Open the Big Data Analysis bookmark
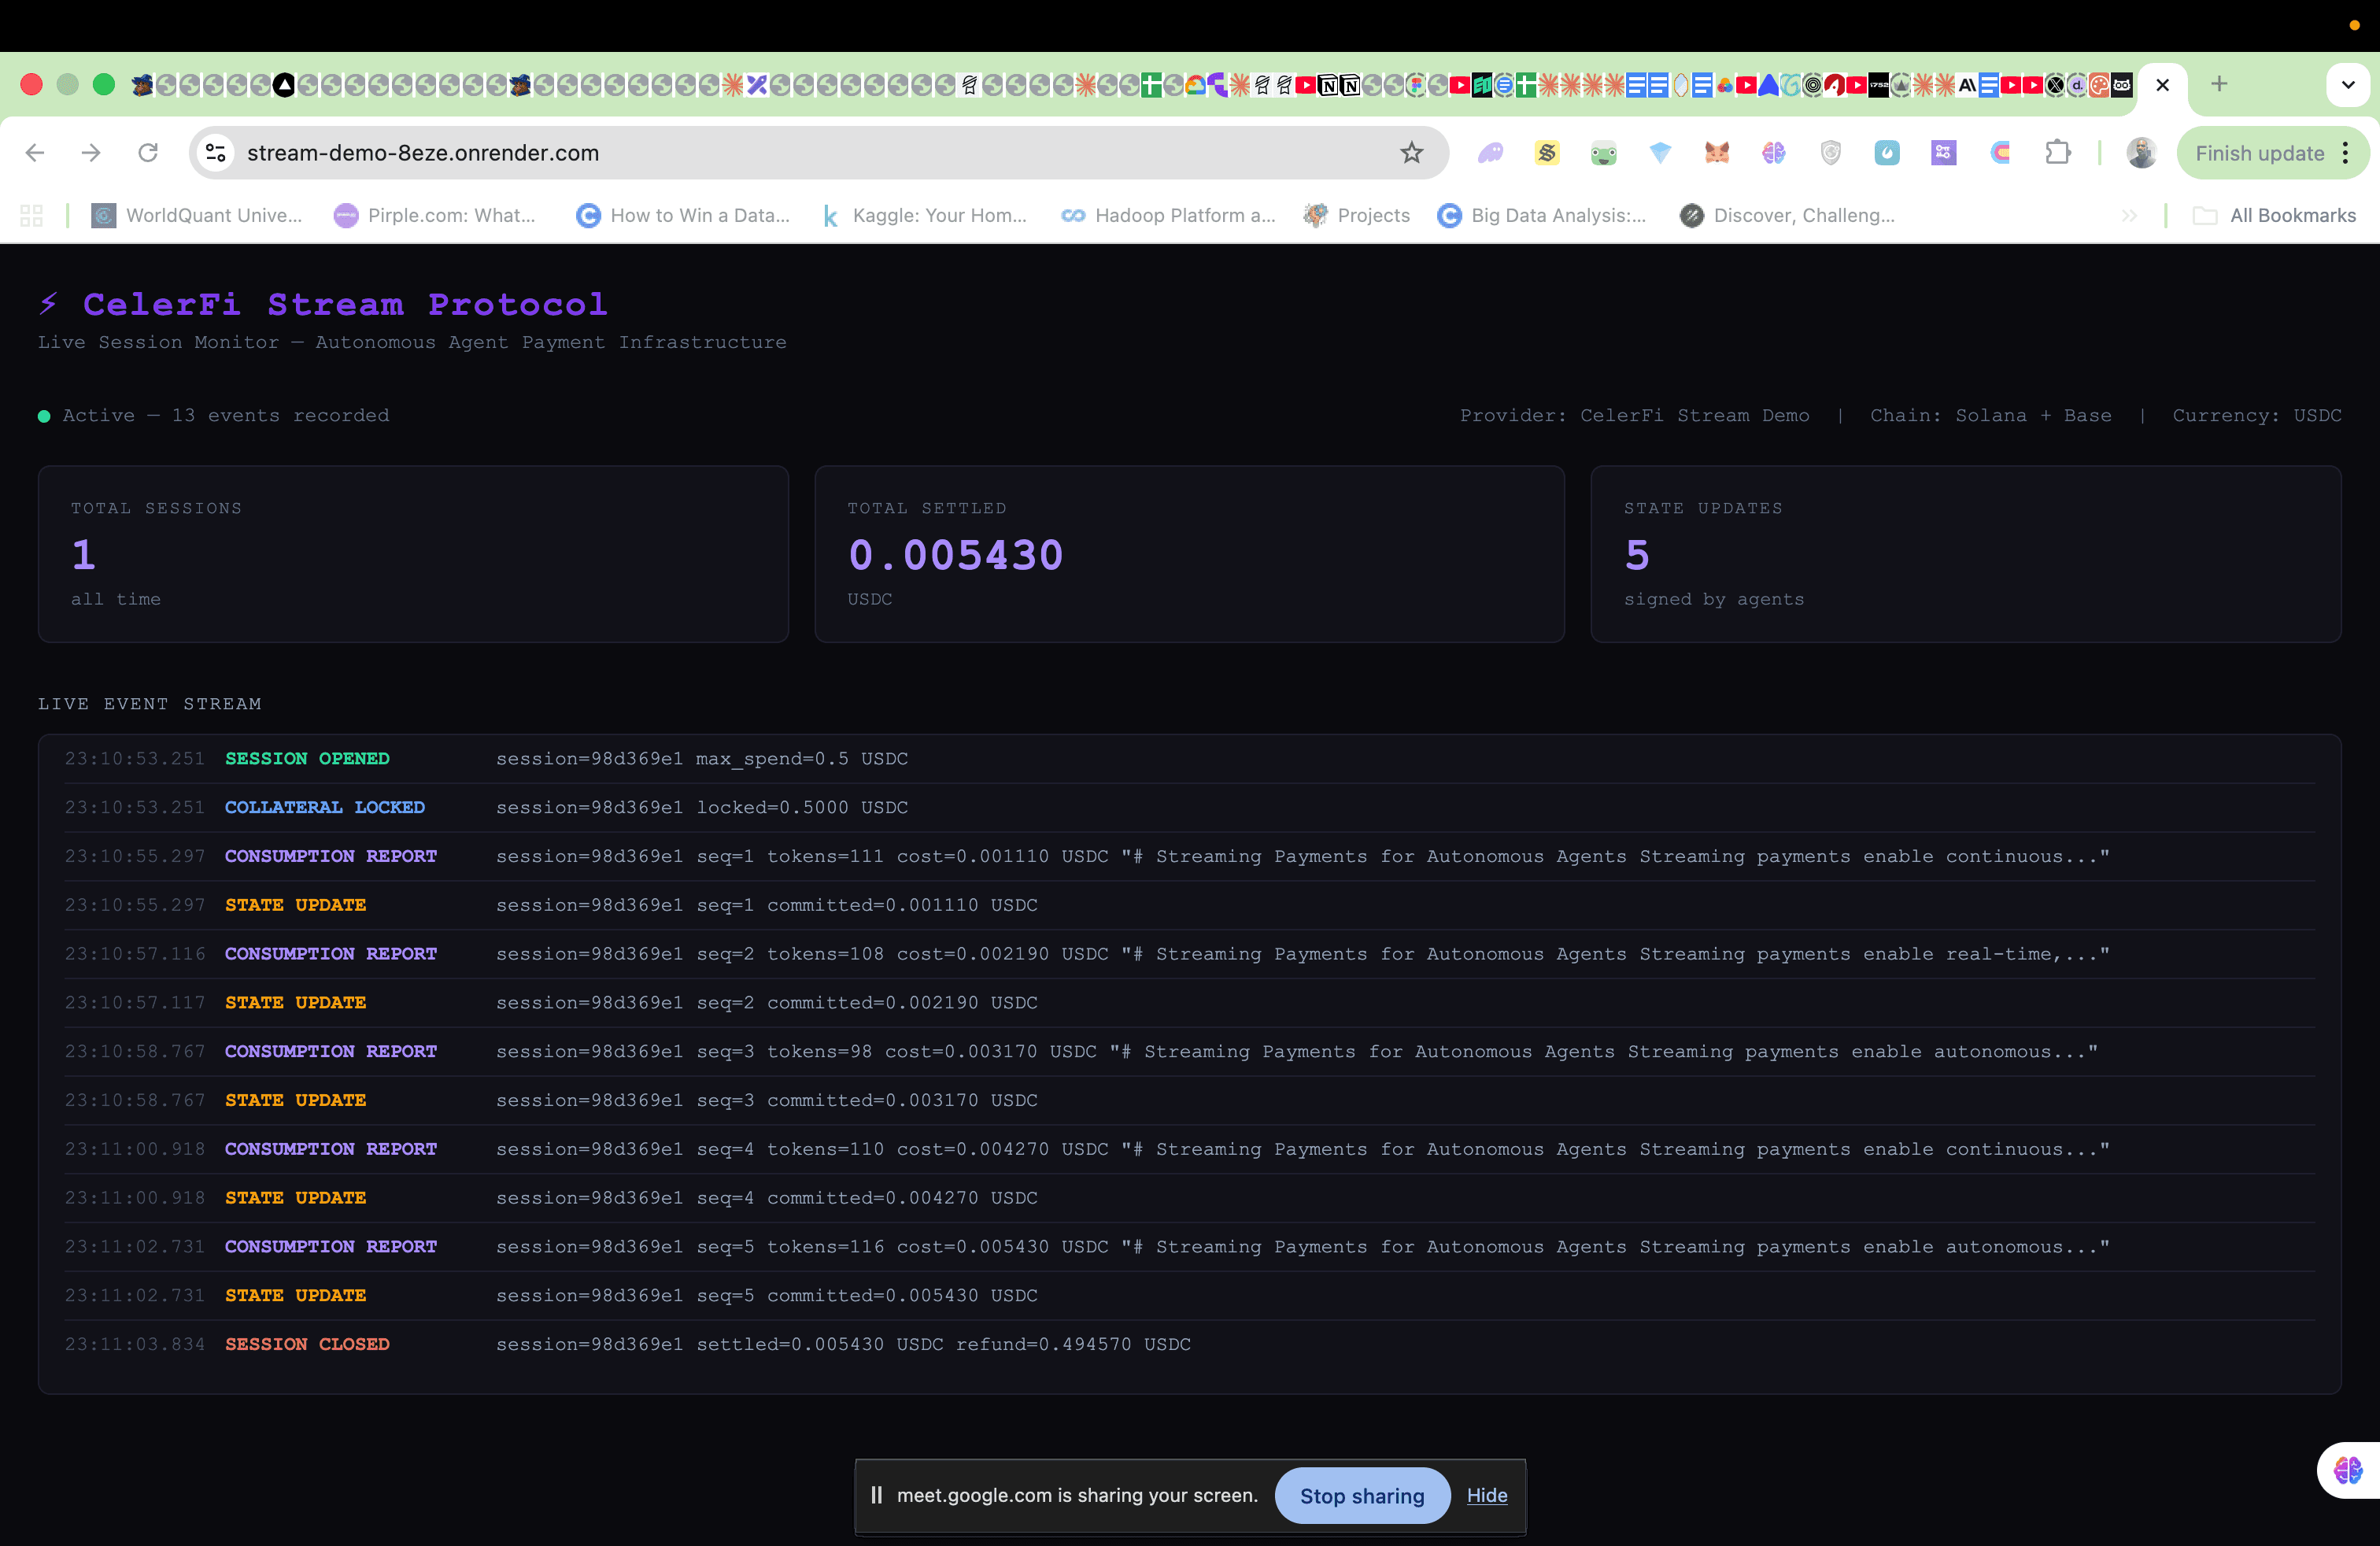Image resolution: width=2380 pixels, height=1546 pixels. click(x=1541, y=215)
